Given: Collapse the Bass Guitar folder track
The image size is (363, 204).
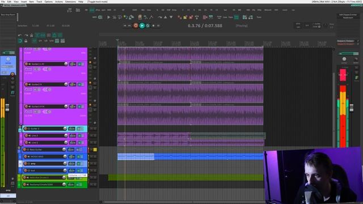Looking at the screenshot, I should point(19,148).
